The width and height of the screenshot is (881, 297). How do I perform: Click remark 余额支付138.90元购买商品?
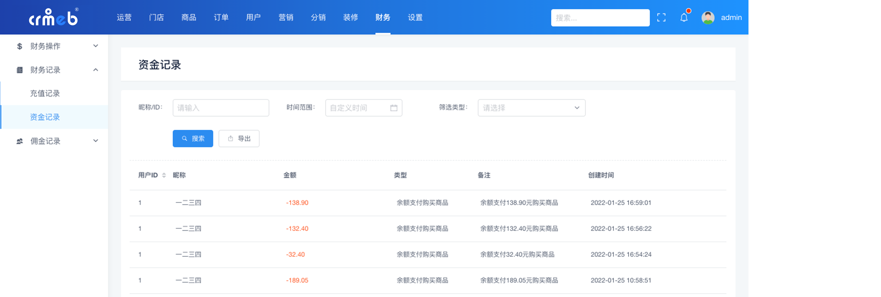click(x=519, y=202)
